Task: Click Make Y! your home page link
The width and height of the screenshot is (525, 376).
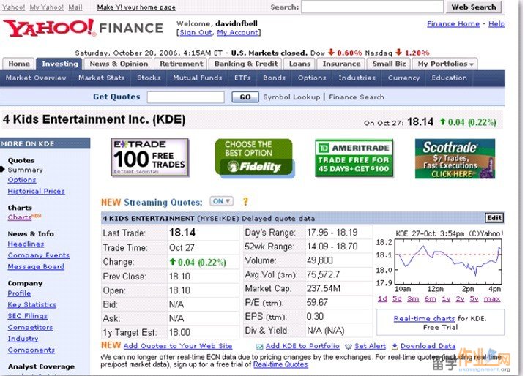Action: [x=136, y=7]
